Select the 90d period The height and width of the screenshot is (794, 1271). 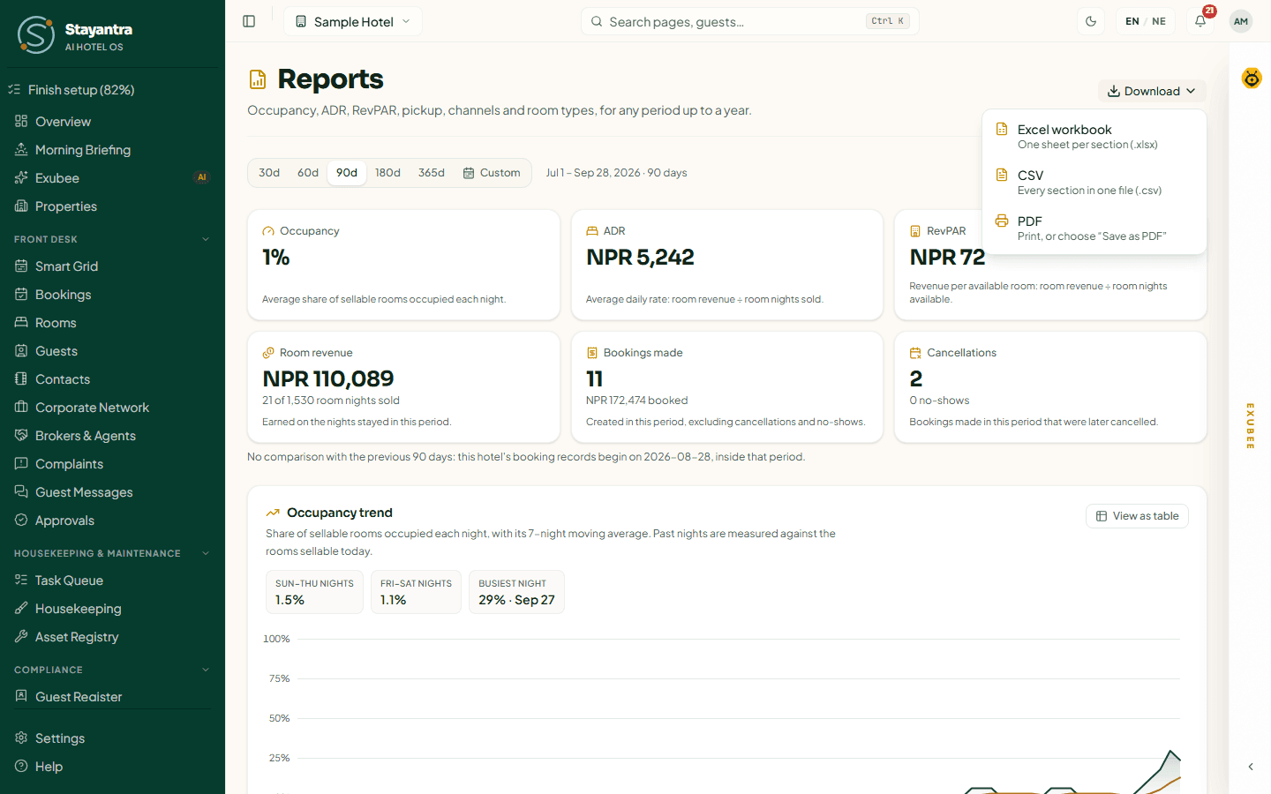[347, 173]
